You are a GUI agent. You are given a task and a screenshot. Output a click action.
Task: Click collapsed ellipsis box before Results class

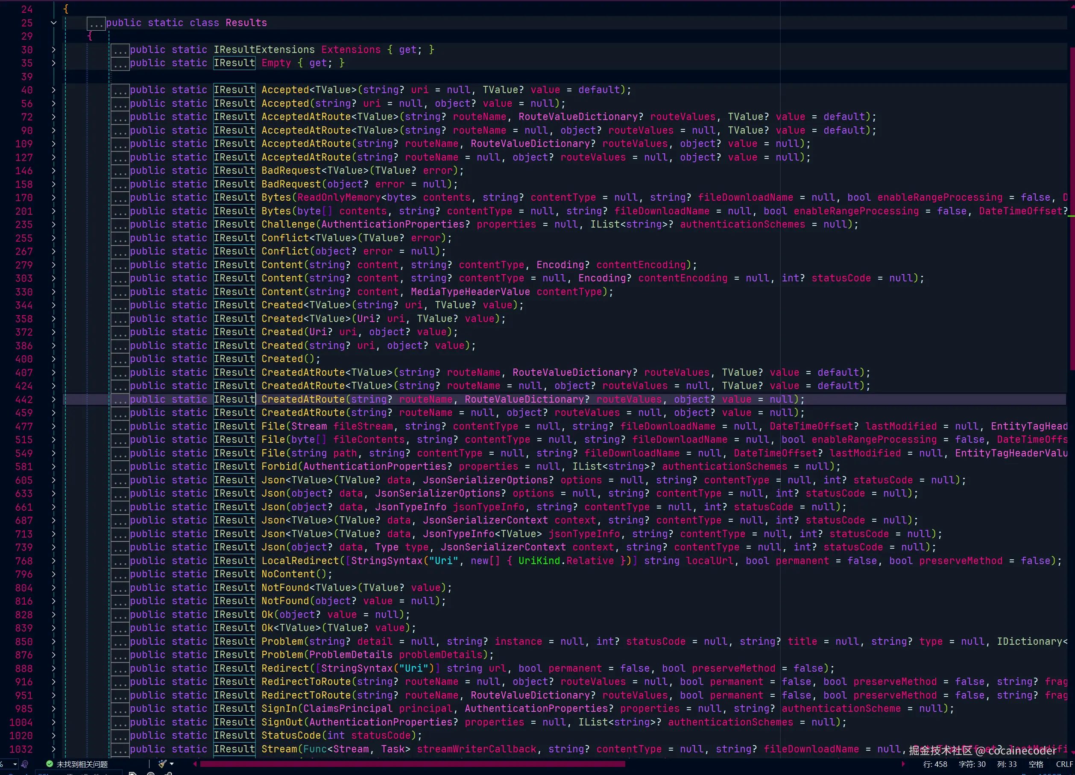coord(96,23)
